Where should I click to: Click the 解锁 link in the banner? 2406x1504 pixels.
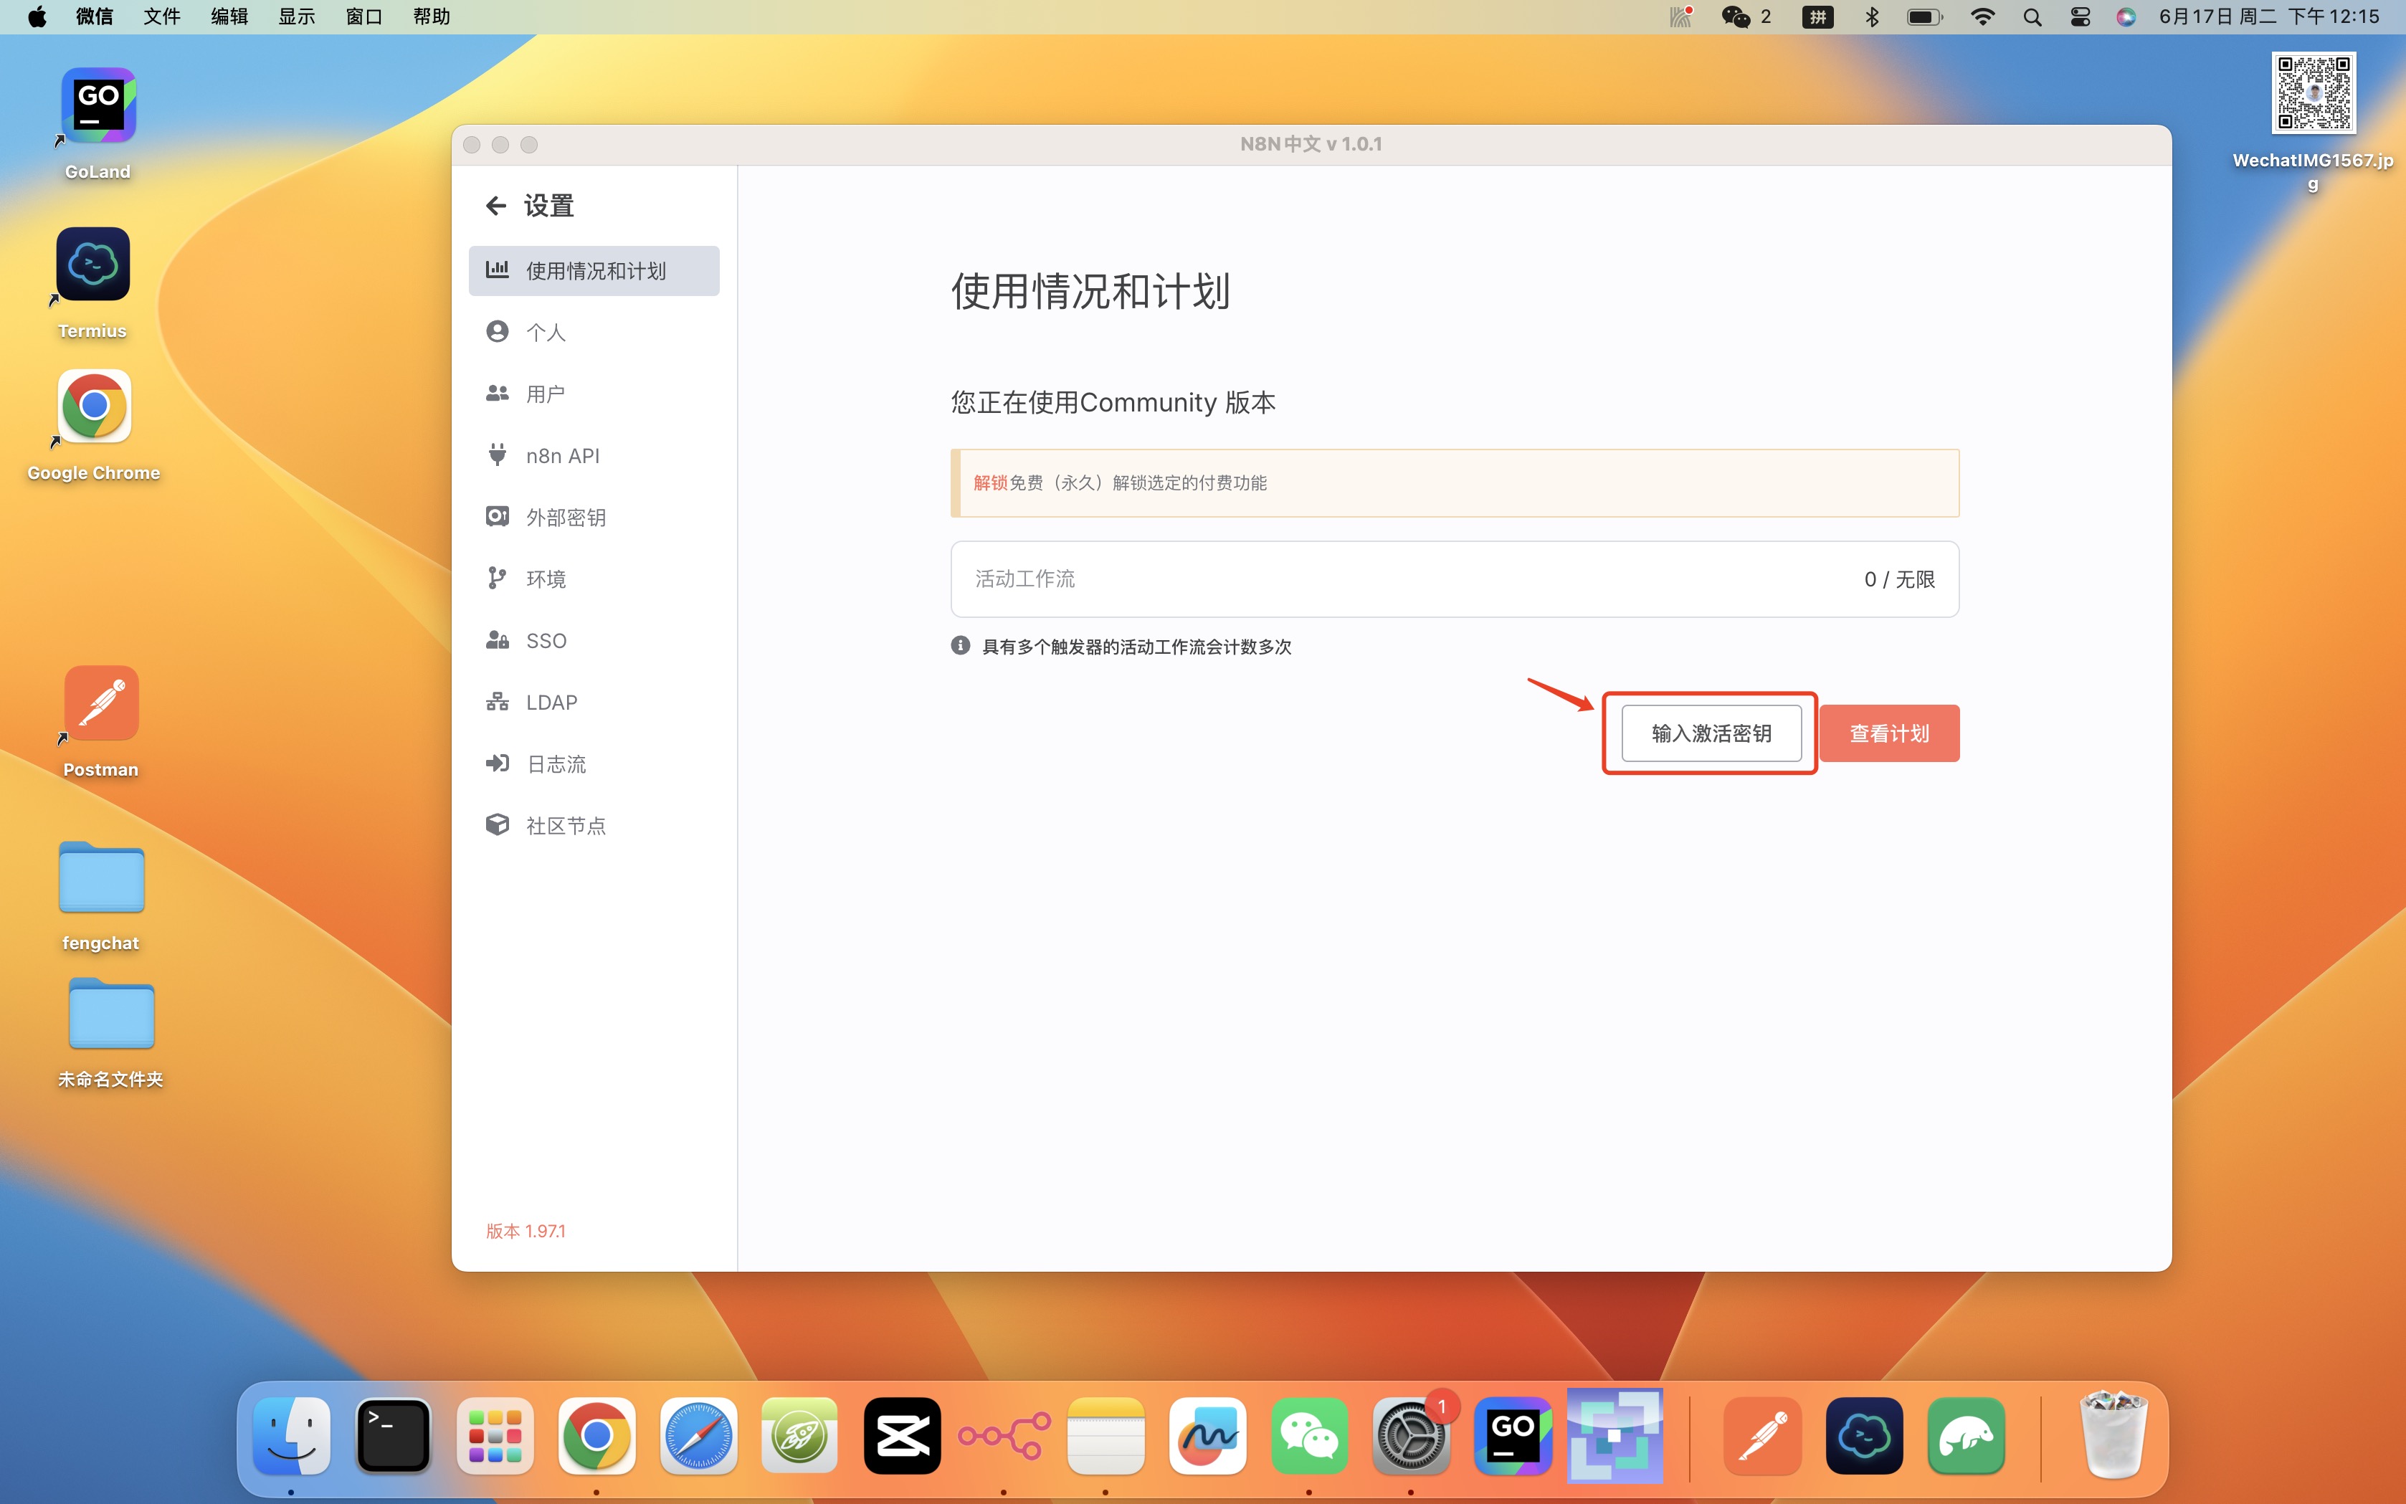tap(989, 483)
